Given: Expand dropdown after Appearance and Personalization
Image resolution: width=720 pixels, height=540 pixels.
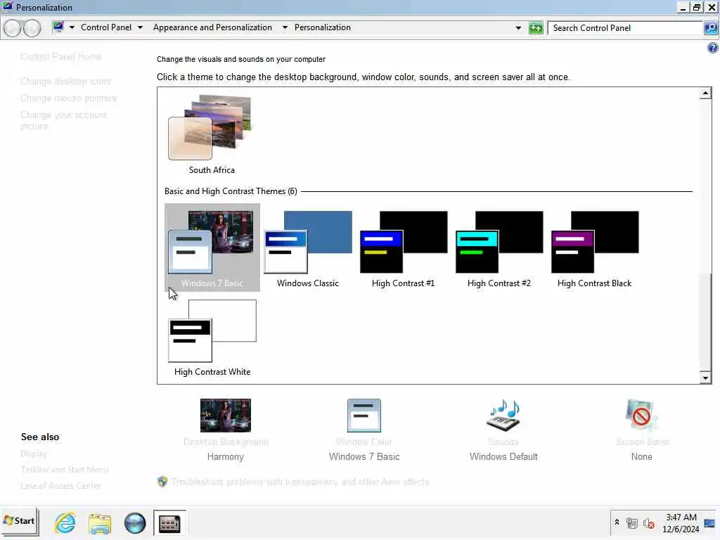Looking at the screenshot, I should pos(285,27).
